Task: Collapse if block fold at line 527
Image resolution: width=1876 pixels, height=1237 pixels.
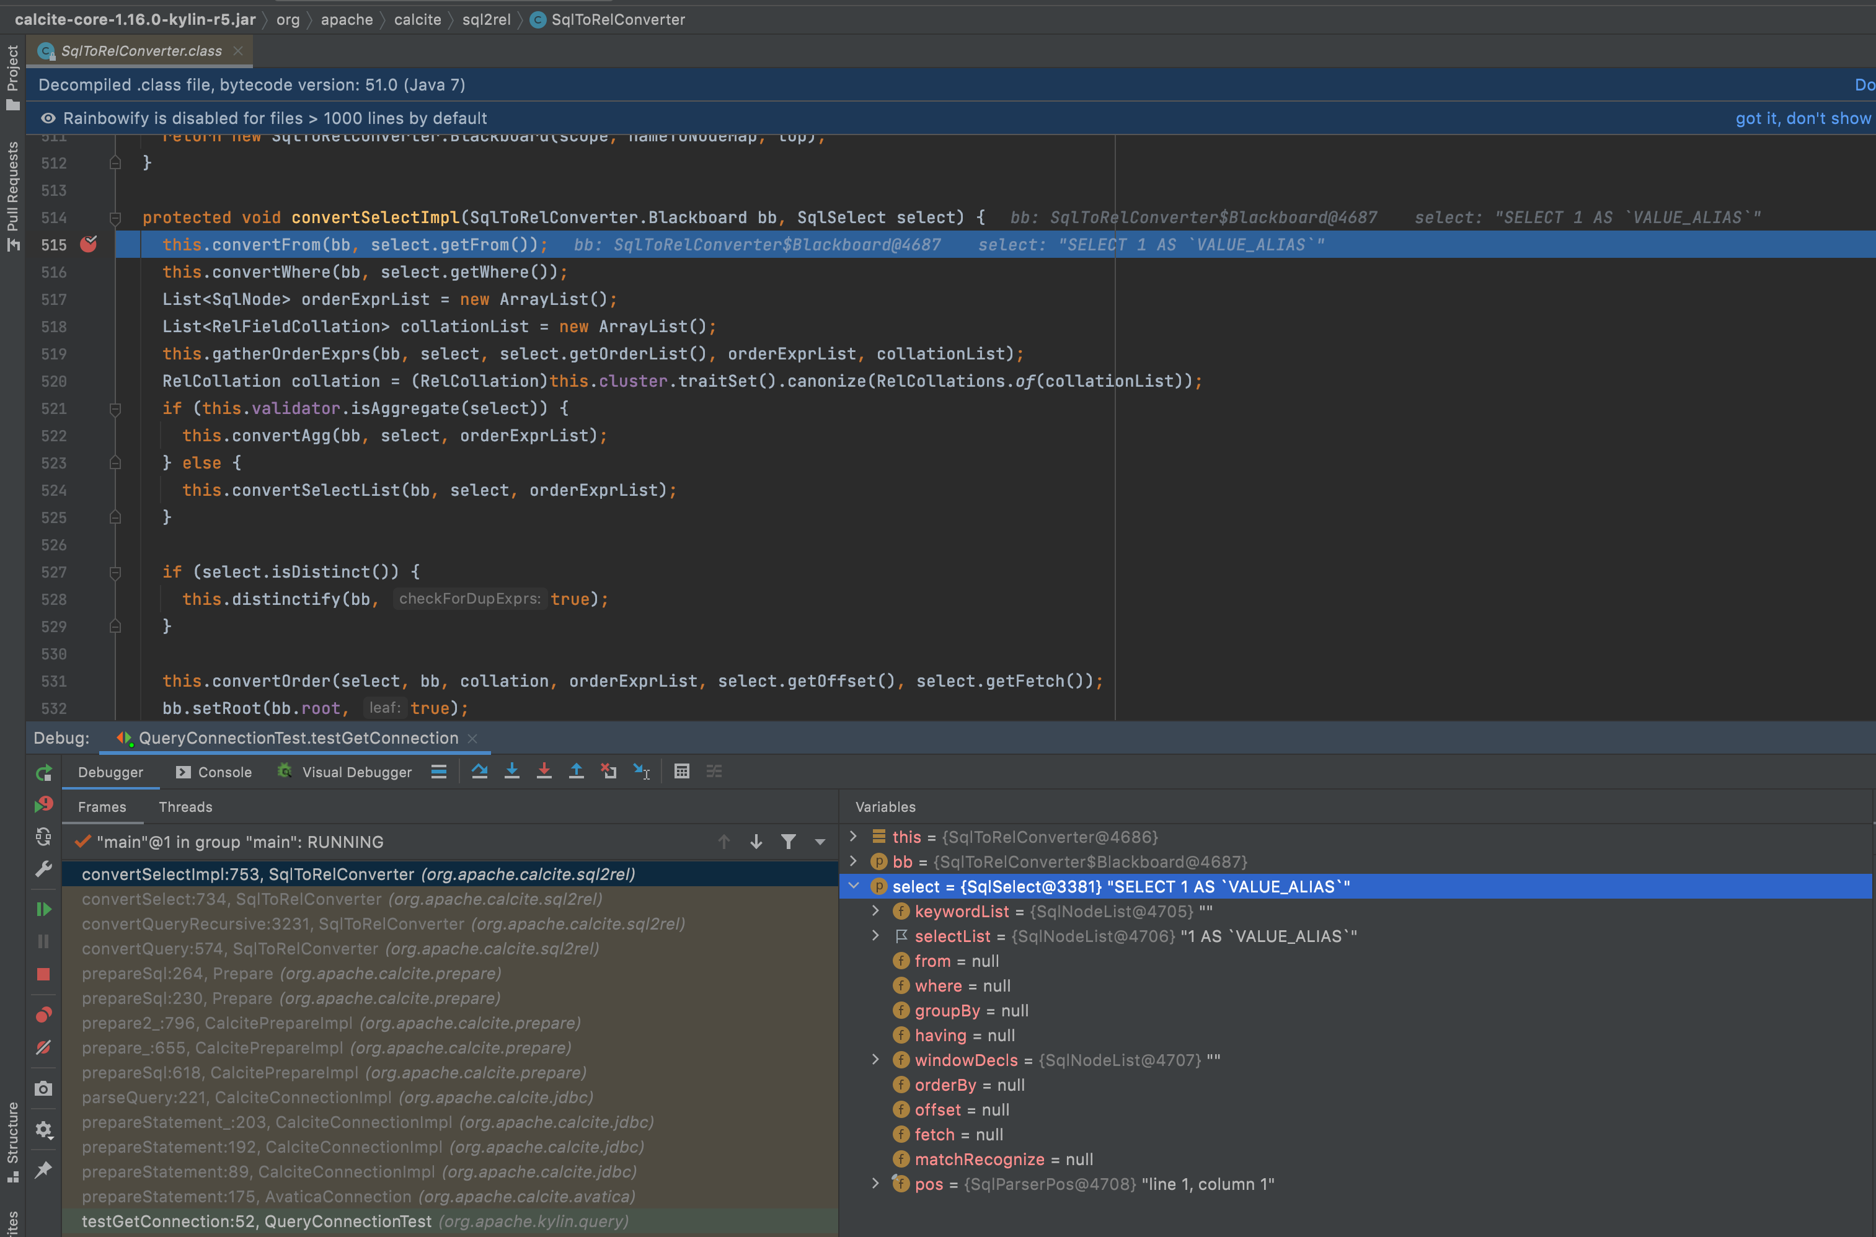Action: [x=115, y=572]
